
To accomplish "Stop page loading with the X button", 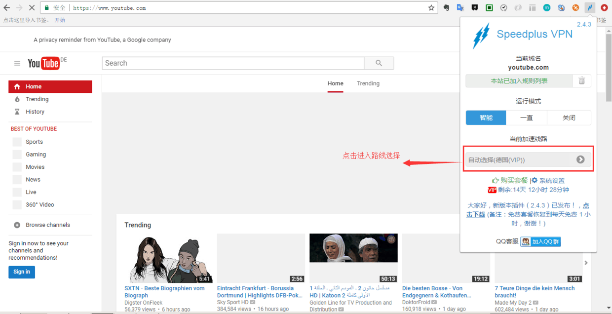I will tap(32, 8).
